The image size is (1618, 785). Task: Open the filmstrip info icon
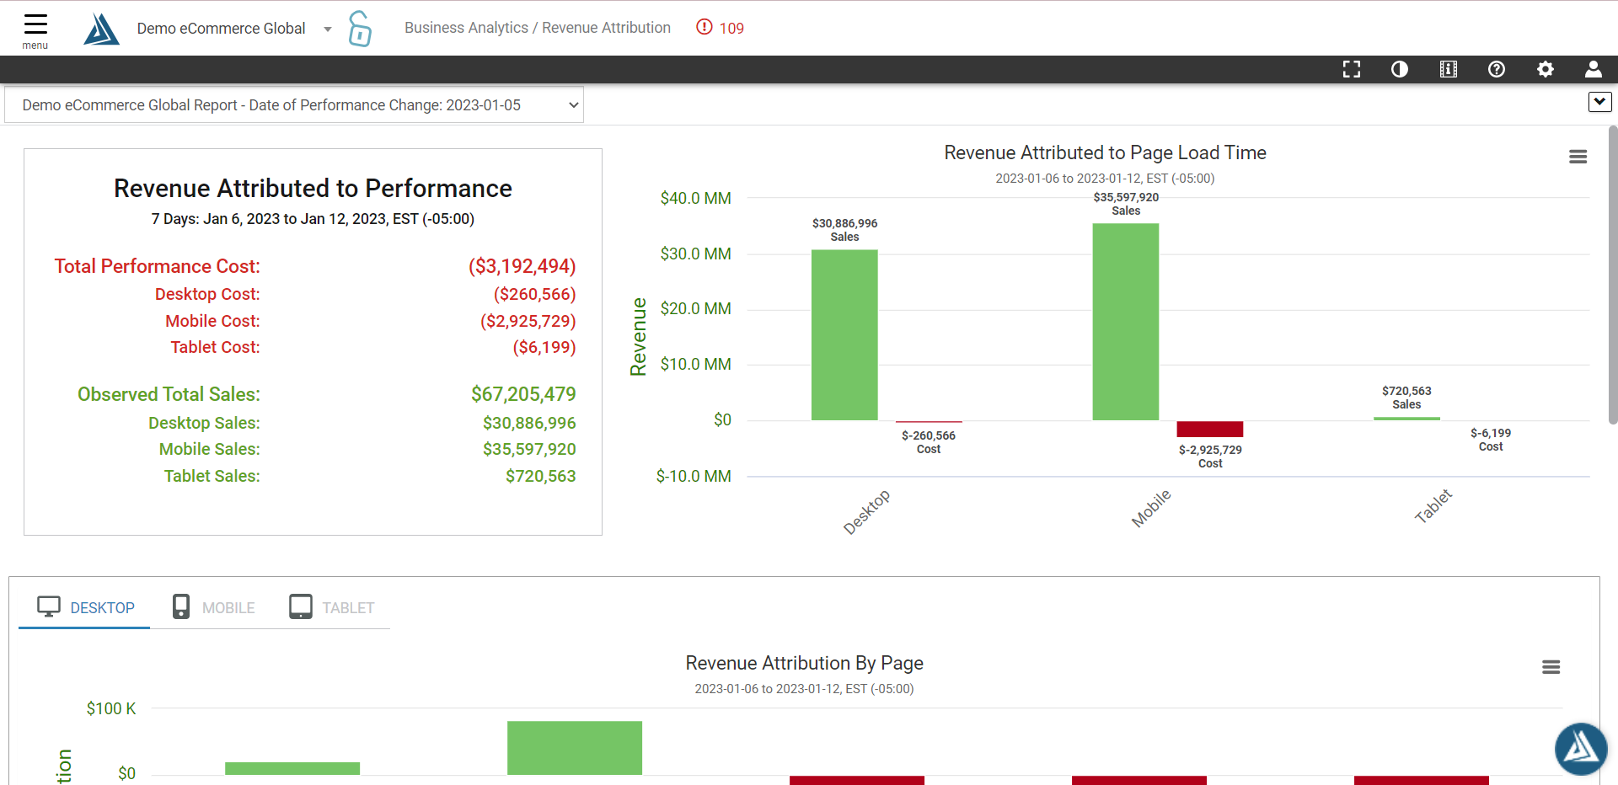point(1449,69)
